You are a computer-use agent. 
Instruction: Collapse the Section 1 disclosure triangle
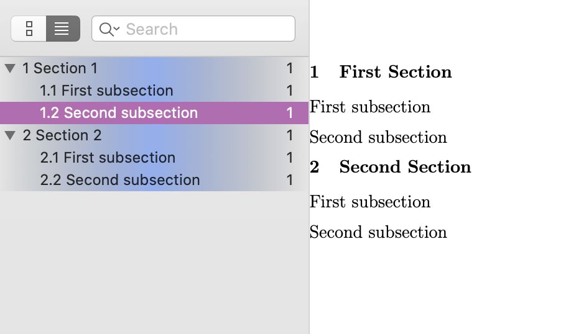[10, 68]
